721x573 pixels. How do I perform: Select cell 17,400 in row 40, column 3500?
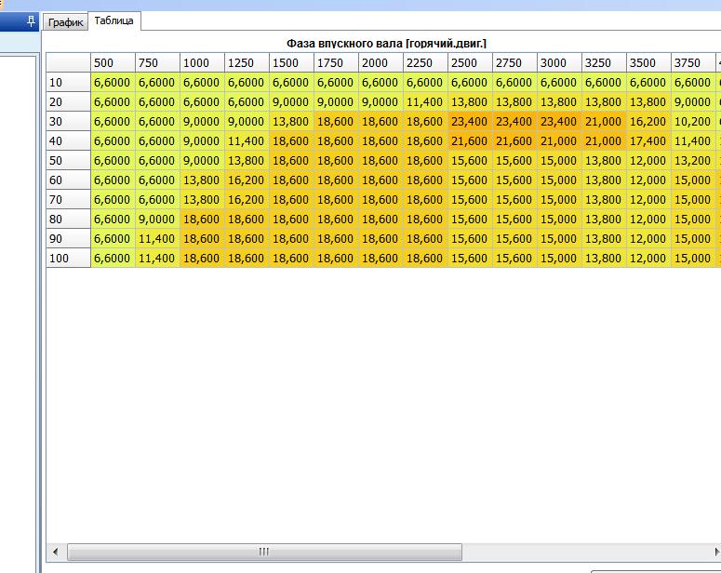[x=648, y=141]
